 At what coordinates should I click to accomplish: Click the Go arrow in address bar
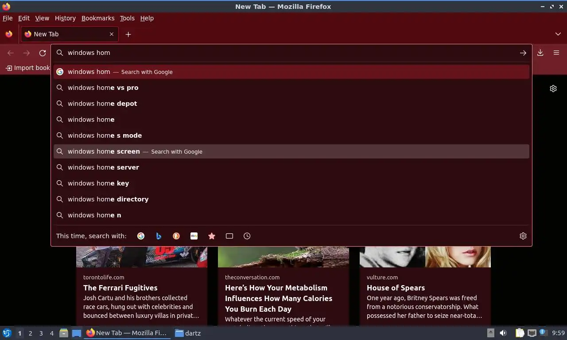[523, 53]
